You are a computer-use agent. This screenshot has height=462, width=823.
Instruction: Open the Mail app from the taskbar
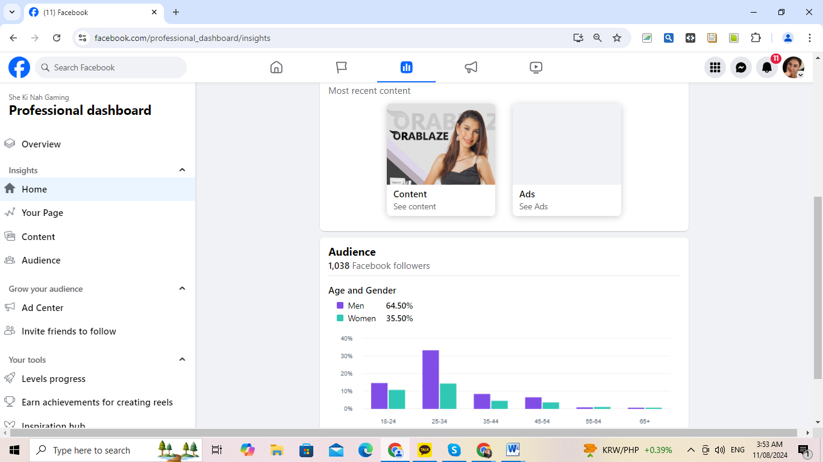pyautogui.click(x=336, y=450)
